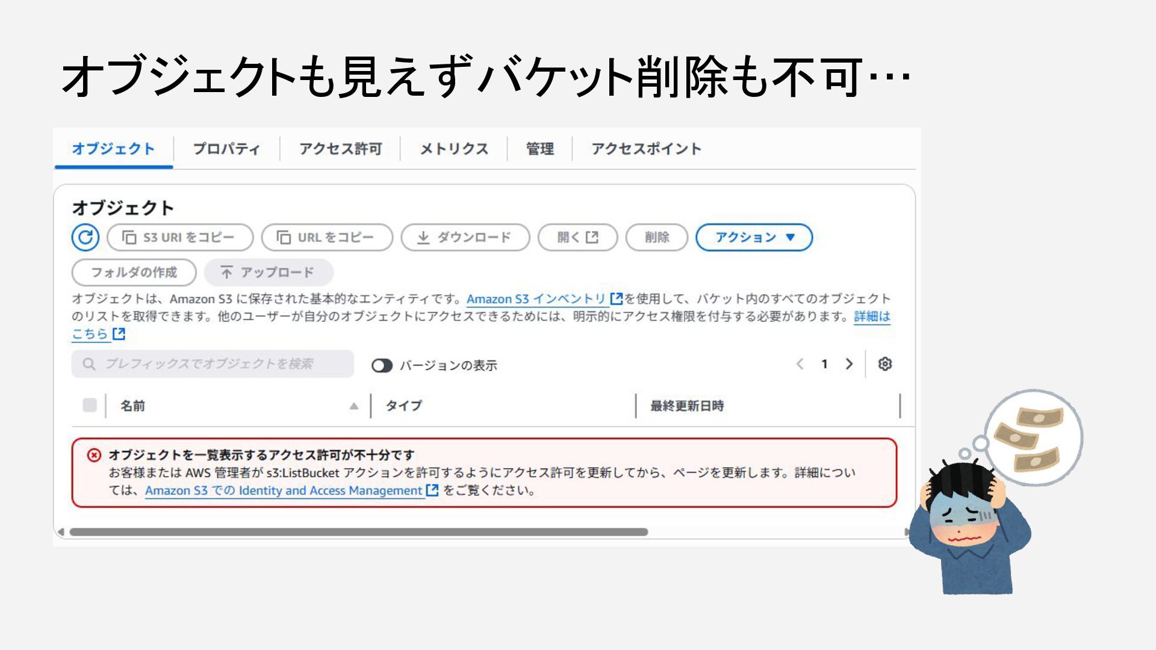Go to previous page chevron
The height and width of the screenshot is (650, 1156).
tap(800, 364)
